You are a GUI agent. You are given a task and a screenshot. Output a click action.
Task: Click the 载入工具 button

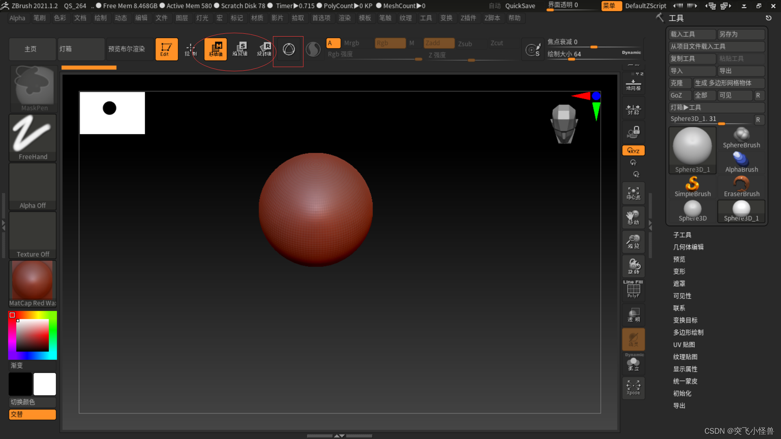pos(692,34)
